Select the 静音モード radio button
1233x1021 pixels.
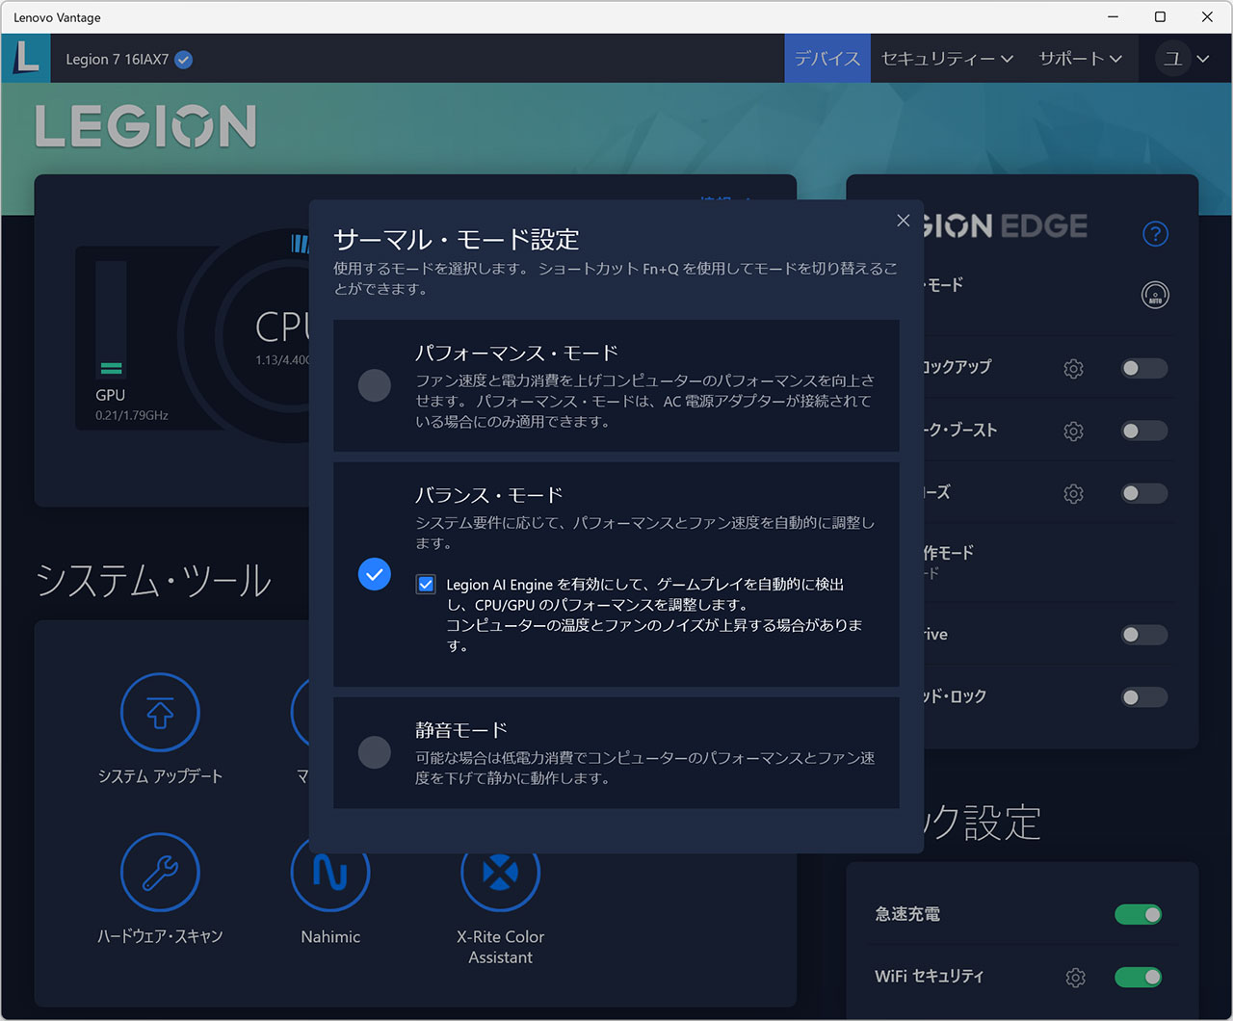click(375, 751)
